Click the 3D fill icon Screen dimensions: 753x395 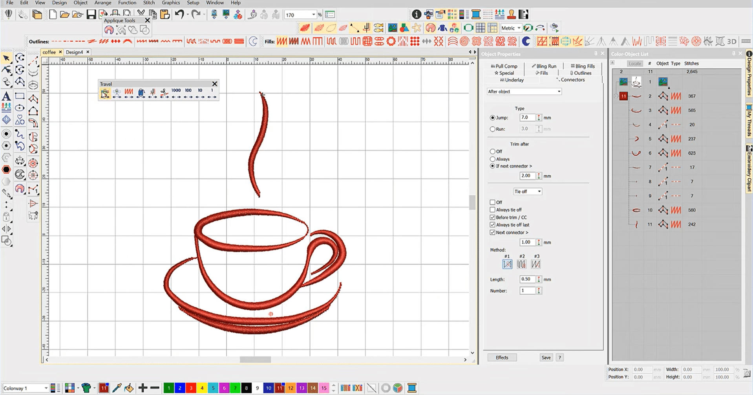pos(731,41)
